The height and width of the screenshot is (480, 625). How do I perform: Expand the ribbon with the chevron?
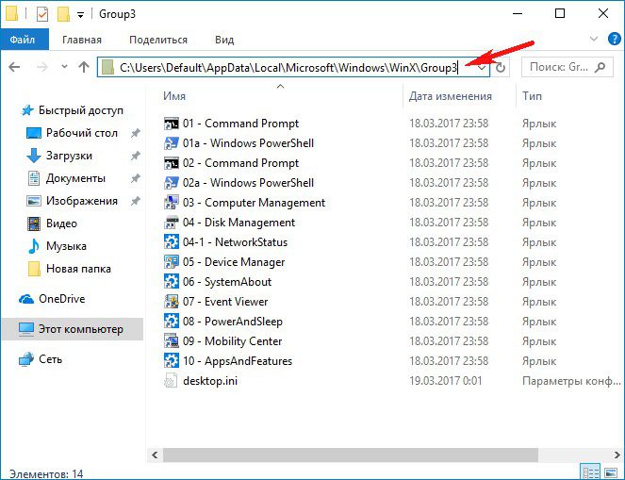tap(594, 39)
